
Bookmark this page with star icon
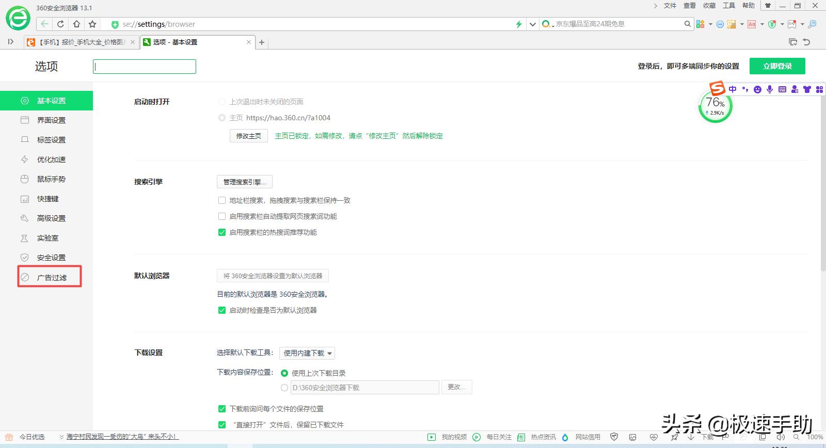pos(92,24)
